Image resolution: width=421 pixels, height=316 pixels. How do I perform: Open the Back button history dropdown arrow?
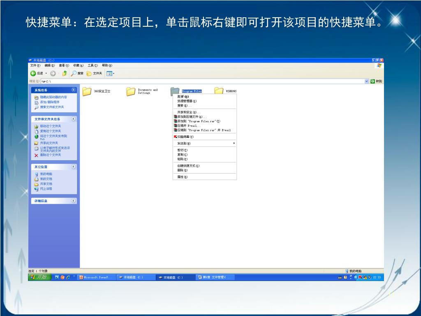46,73
